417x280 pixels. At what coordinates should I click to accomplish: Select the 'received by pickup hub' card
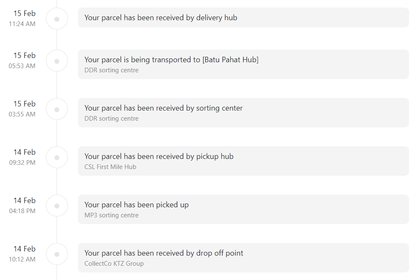[x=243, y=161]
